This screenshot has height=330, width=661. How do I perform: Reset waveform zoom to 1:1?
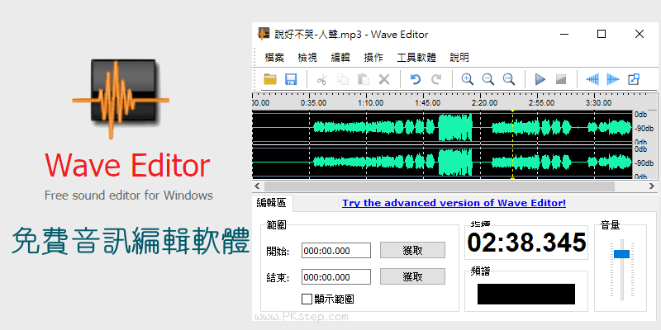509,79
